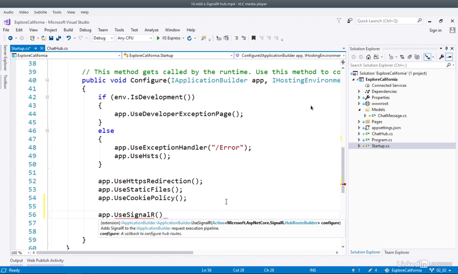Toggle View Class Diagram nesting button in Solution Explorer

pos(427,57)
